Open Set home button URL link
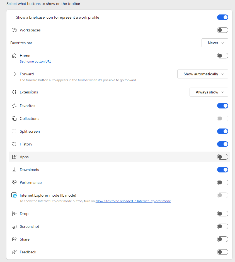This screenshot has width=235, height=262. 35,61
